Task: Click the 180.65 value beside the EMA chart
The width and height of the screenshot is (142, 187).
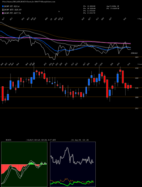Action: 134,53
